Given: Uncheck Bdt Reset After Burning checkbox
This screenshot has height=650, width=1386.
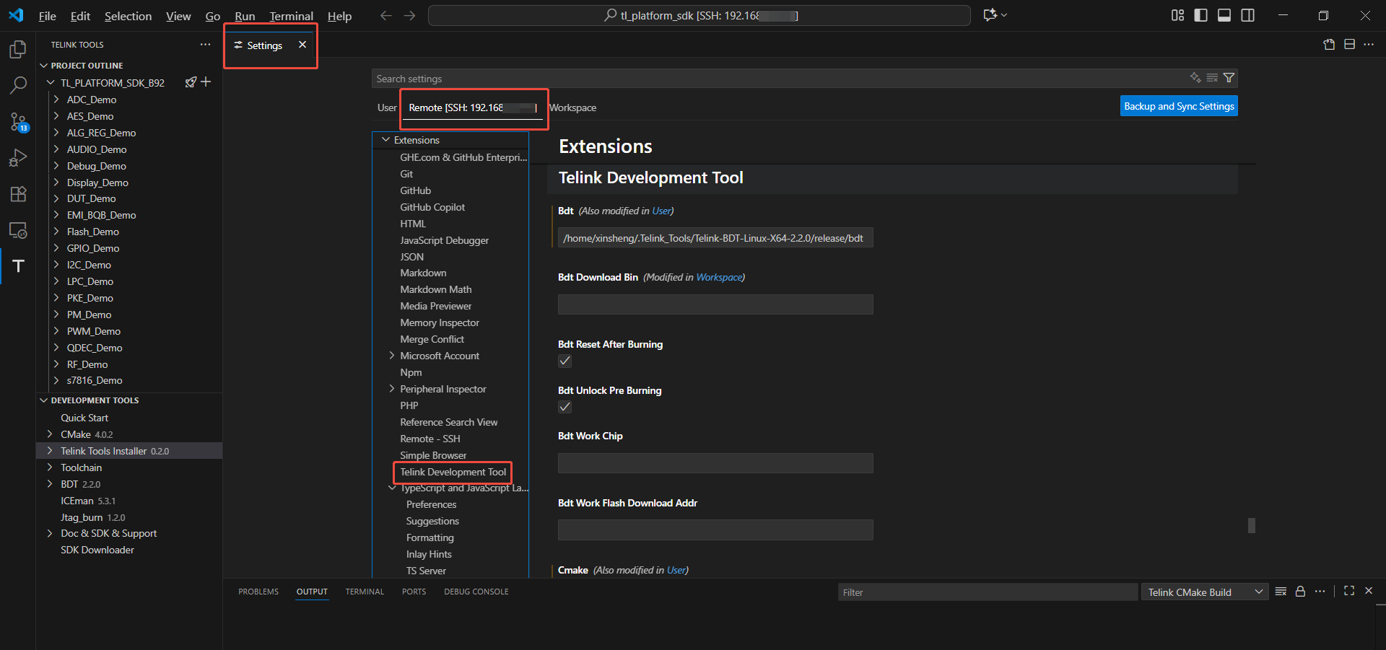Looking at the screenshot, I should (565, 361).
